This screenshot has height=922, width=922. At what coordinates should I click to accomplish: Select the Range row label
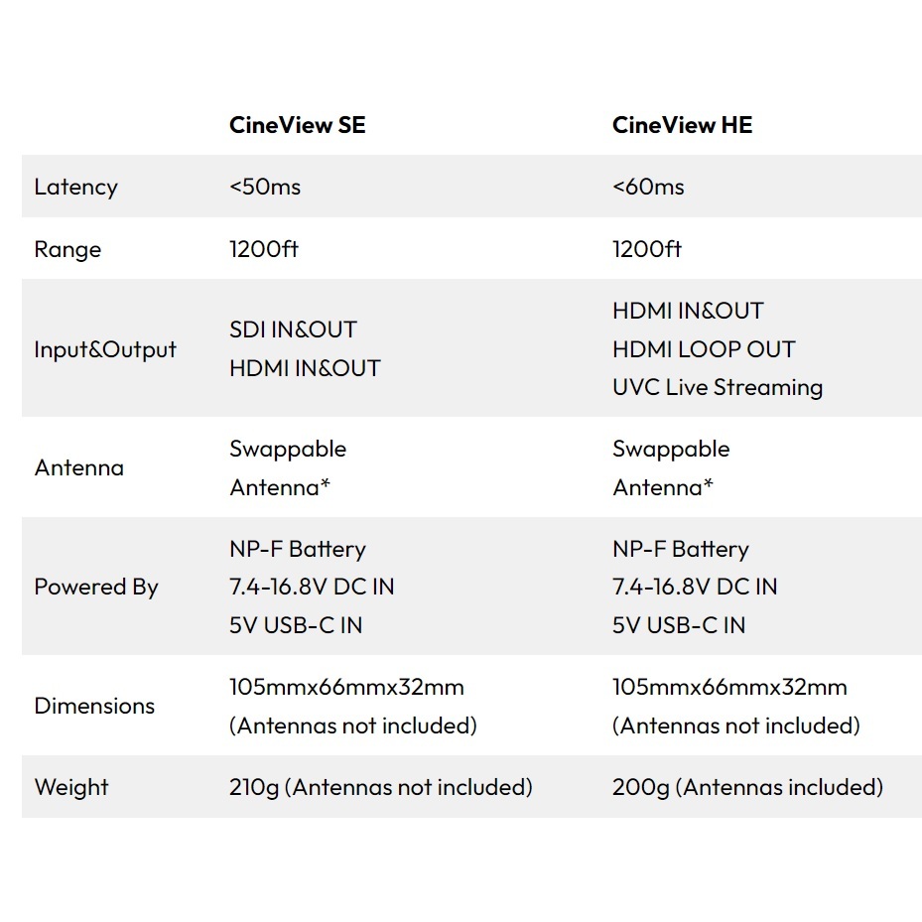[67, 249]
